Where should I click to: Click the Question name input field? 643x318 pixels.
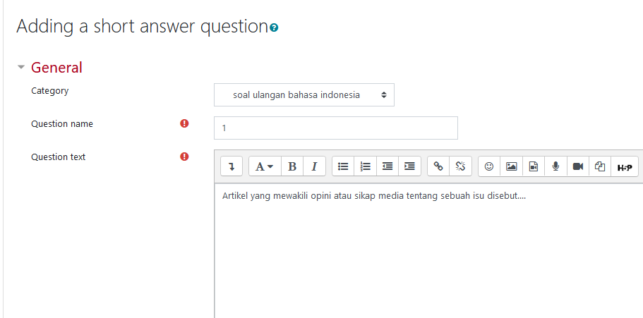pyautogui.click(x=336, y=128)
